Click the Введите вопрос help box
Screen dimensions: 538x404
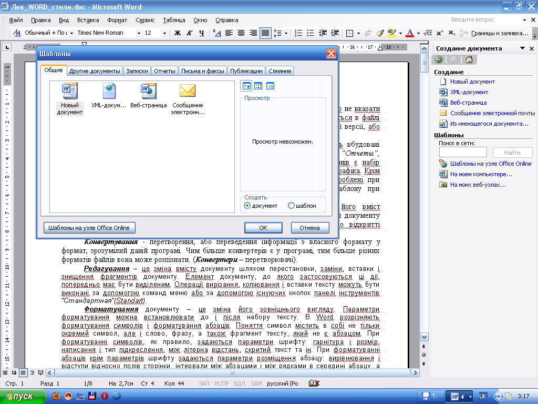pyautogui.click(x=488, y=20)
